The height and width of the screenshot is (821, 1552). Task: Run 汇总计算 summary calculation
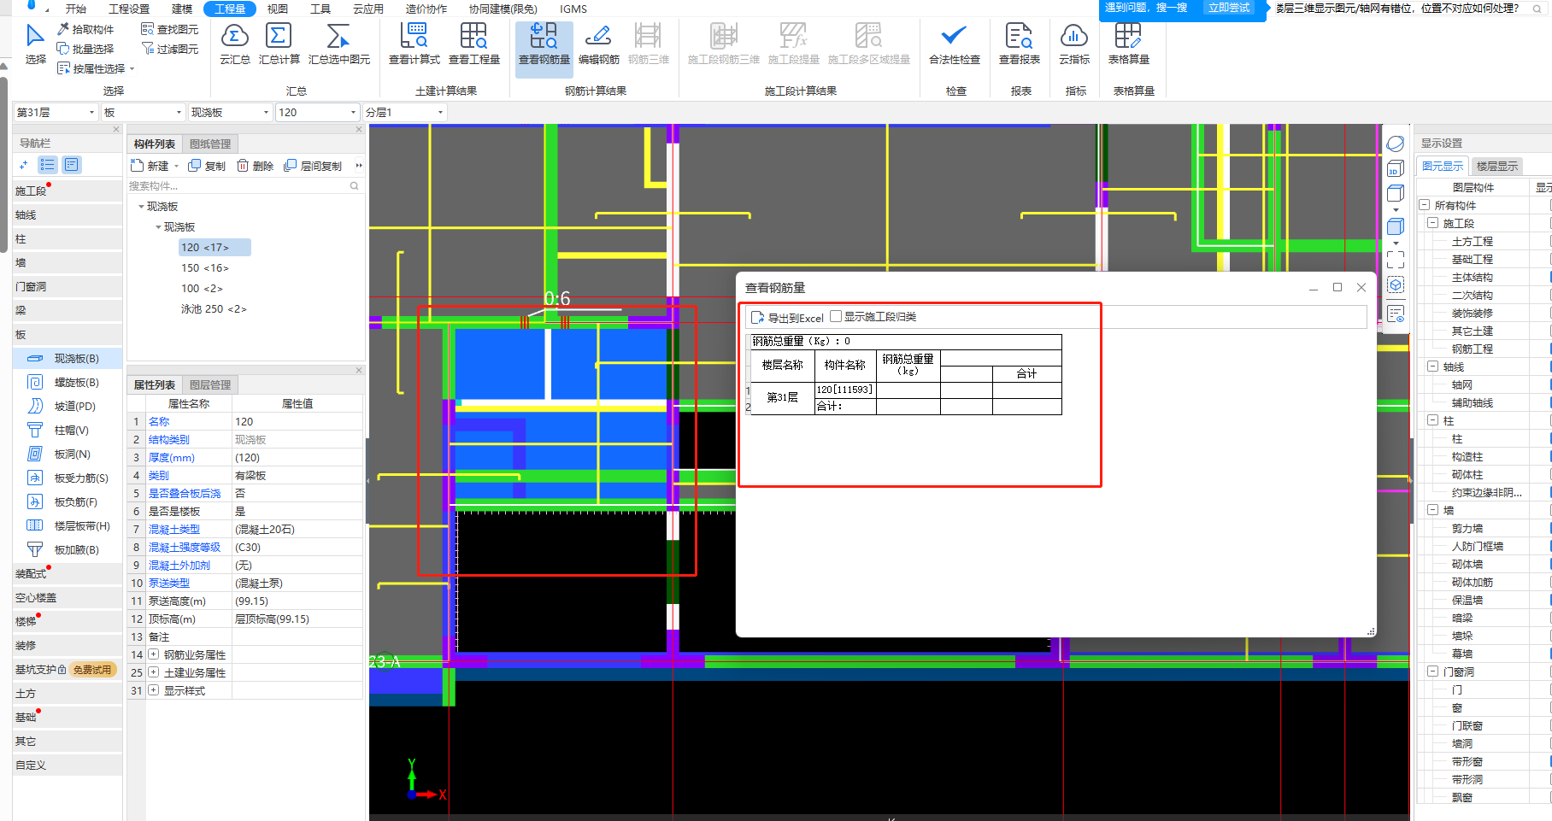click(x=279, y=44)
